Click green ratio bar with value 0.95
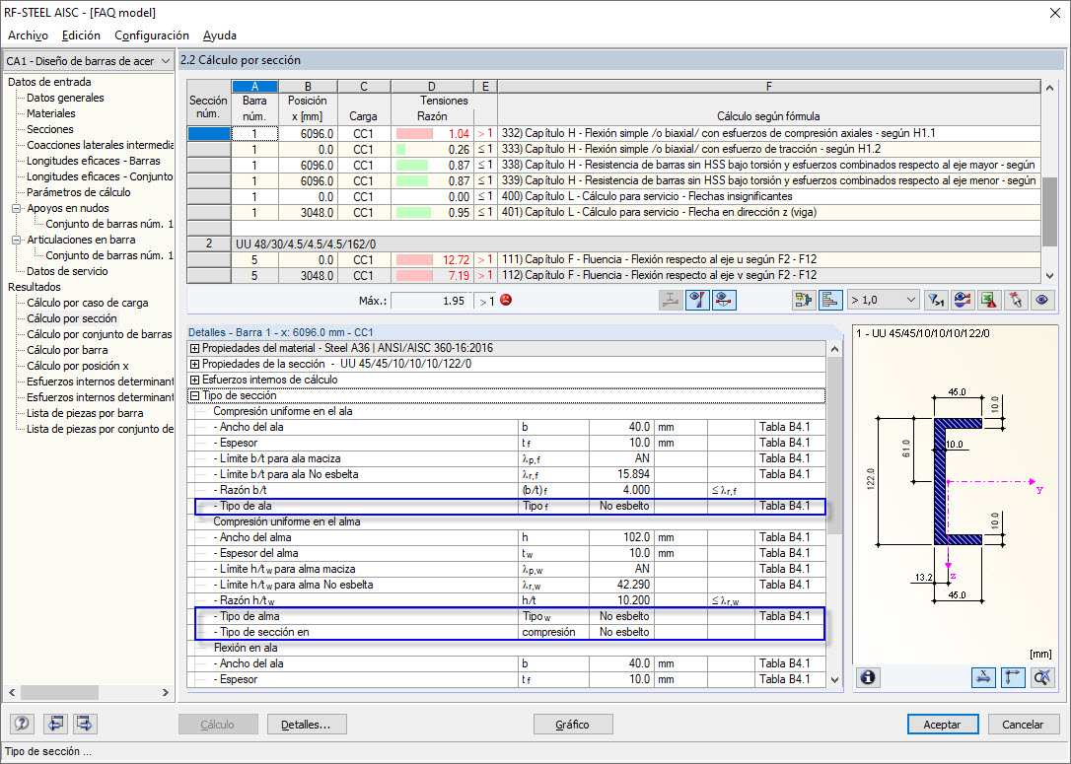 tap(413, 212)
